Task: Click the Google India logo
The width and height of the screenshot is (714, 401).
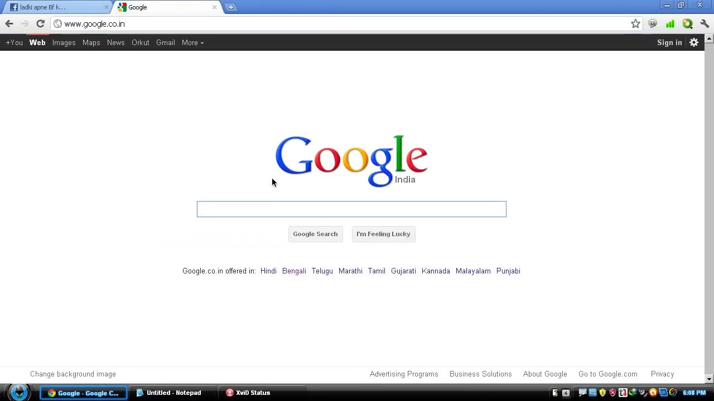Action: pyautogui.click(x=351, y=161)
